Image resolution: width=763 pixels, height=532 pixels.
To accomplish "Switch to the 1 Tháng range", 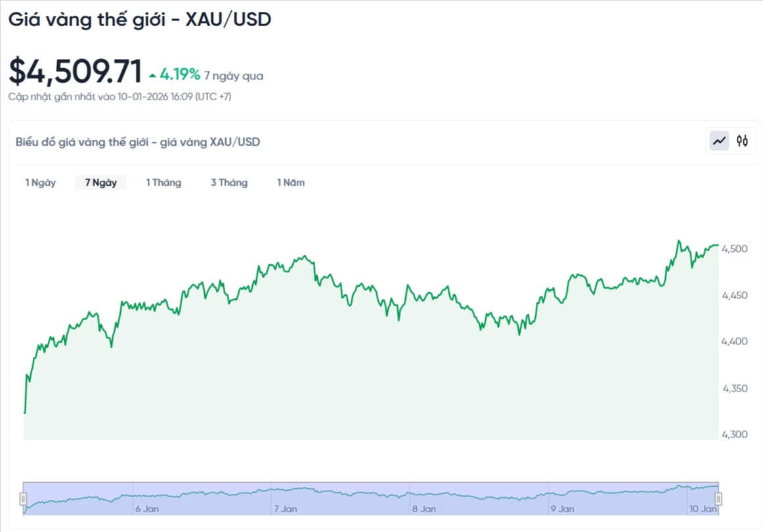I will click(x=163, y=182).
